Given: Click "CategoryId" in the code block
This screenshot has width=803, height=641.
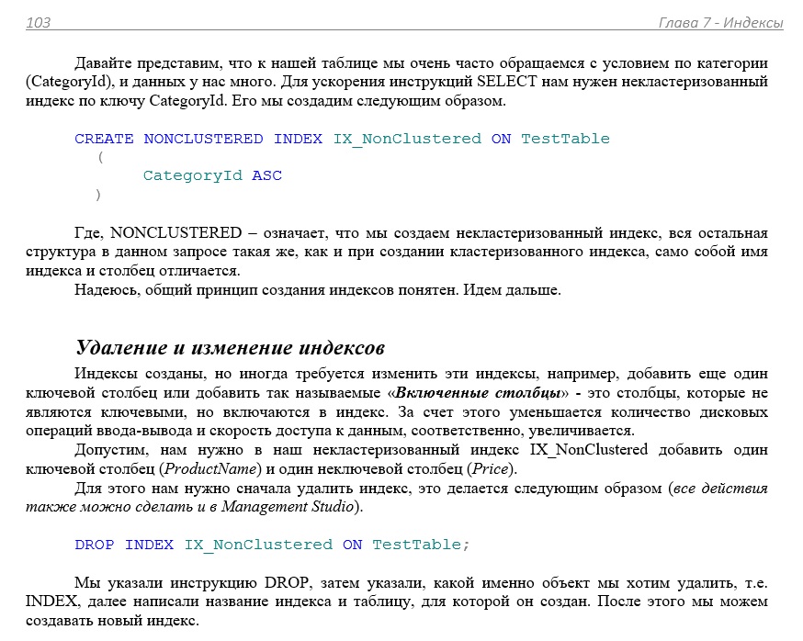Looking at the screenshot, I should click(x=193, y=175).
